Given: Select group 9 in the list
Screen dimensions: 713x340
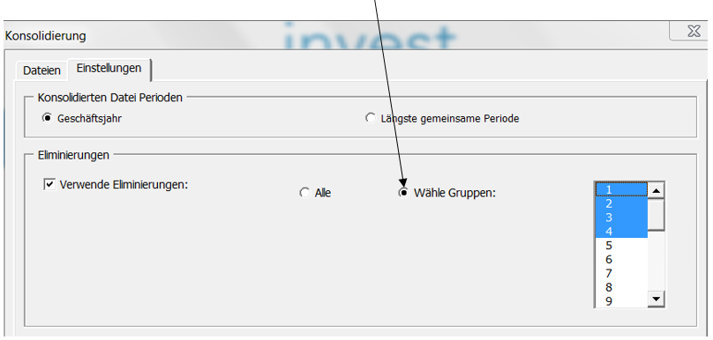Looking at the screenshot, I should pos(621,301).
